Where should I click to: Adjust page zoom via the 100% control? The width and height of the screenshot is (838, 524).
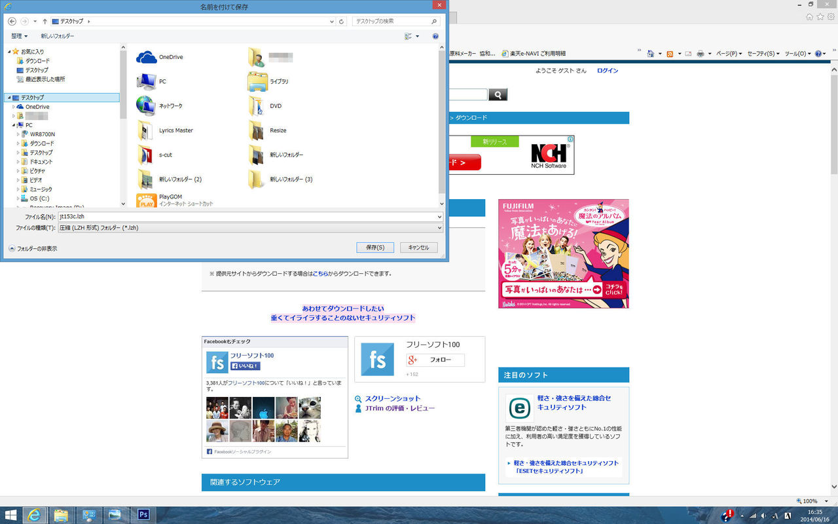tap(809, 500)
